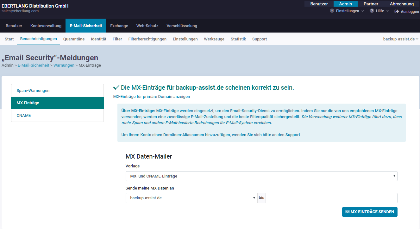
Task: Click the 'MX Daten-Mailer' heading
Action: pos(149,156)
